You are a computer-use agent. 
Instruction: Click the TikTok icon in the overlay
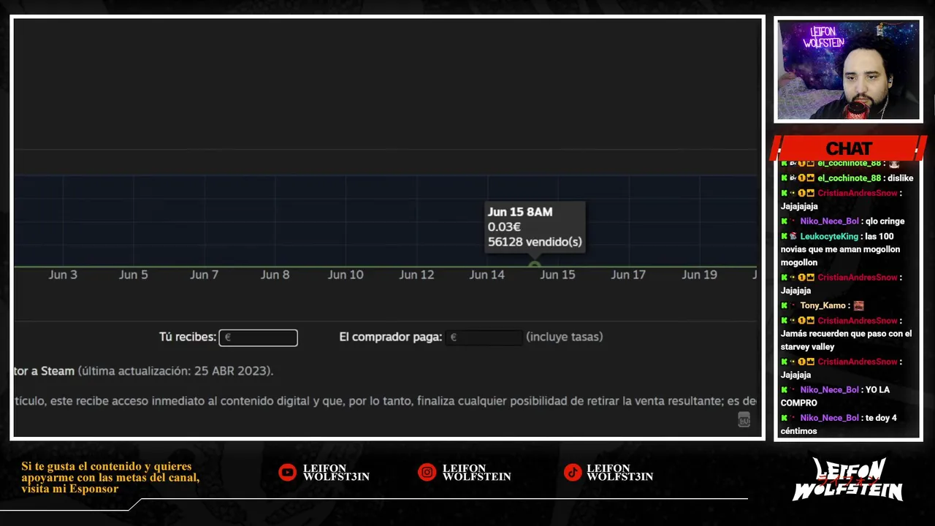[572, 473]
